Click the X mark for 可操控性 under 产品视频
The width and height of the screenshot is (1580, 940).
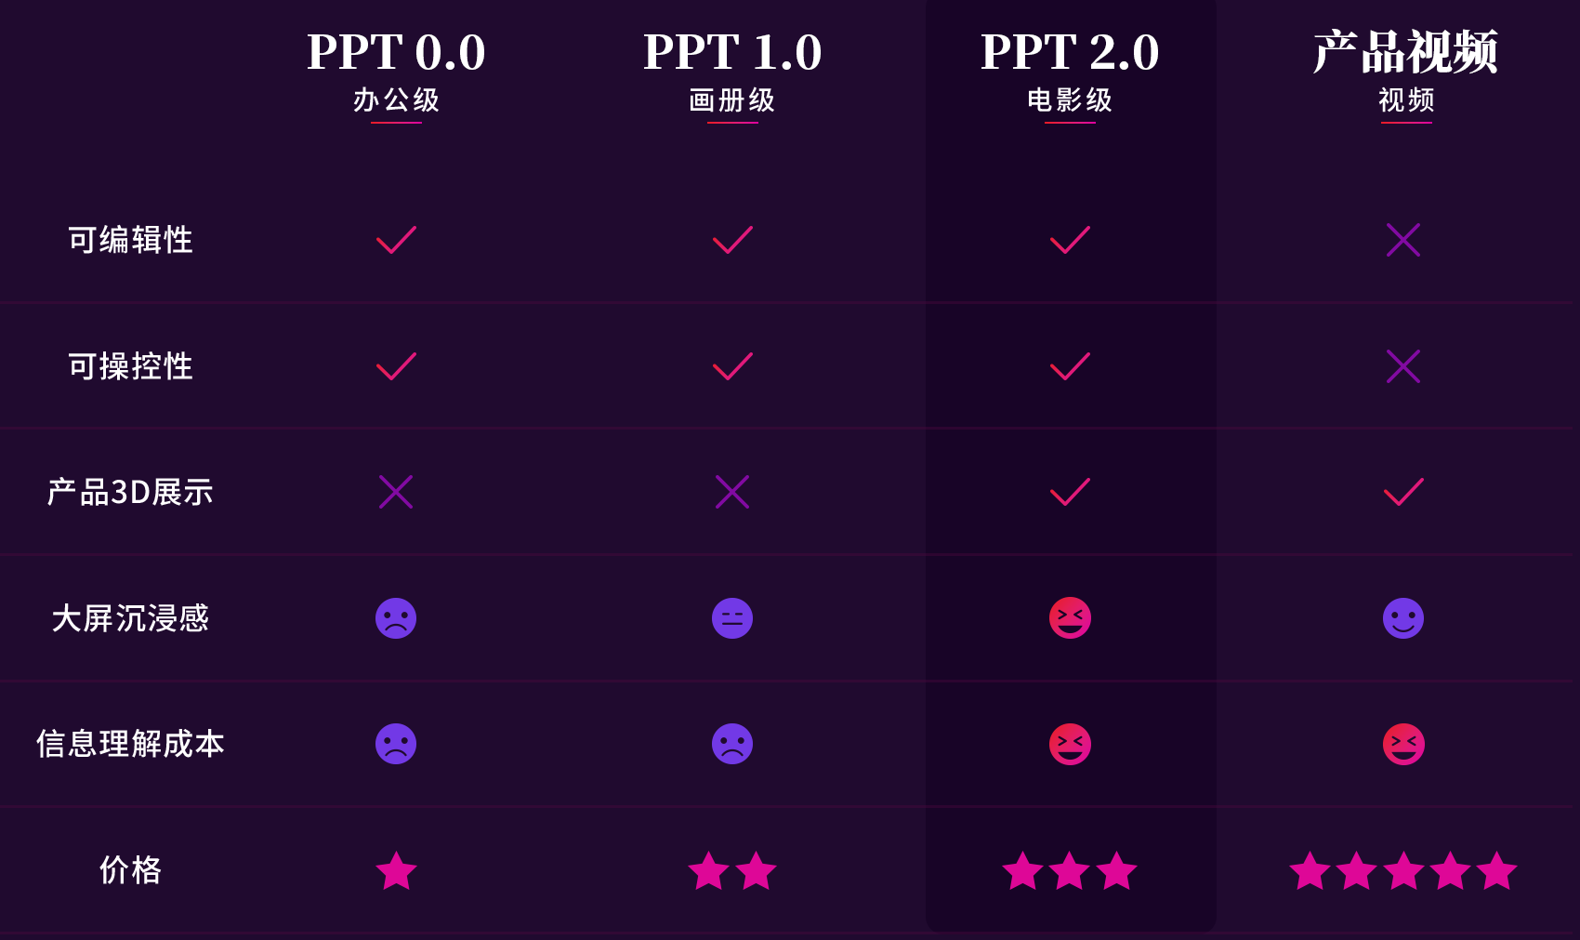pyautogui.click(x=1403, y=366)
